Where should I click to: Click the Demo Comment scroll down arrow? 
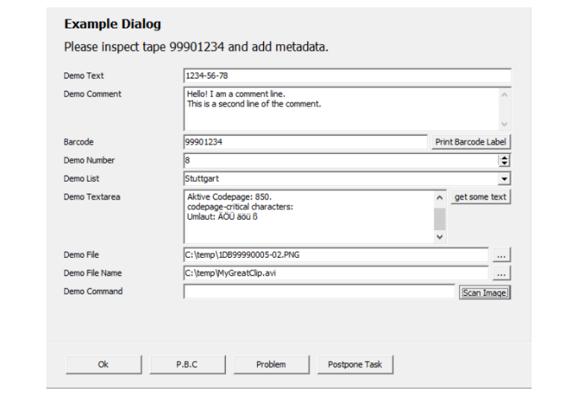tap(504, 124)
